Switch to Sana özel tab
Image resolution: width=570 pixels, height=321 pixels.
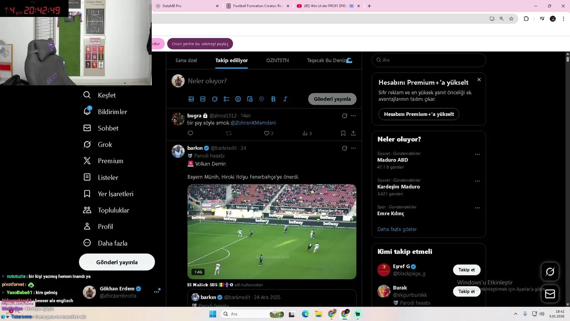click(x=186, y=61)
